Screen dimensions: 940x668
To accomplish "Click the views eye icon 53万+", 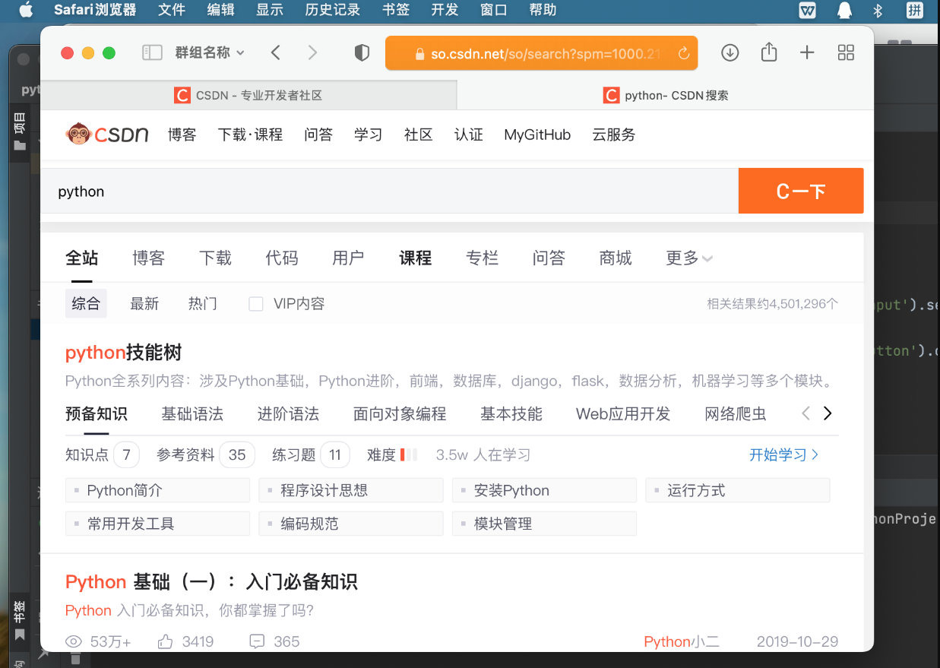I will pyautogui.click(x=74, y=641).
